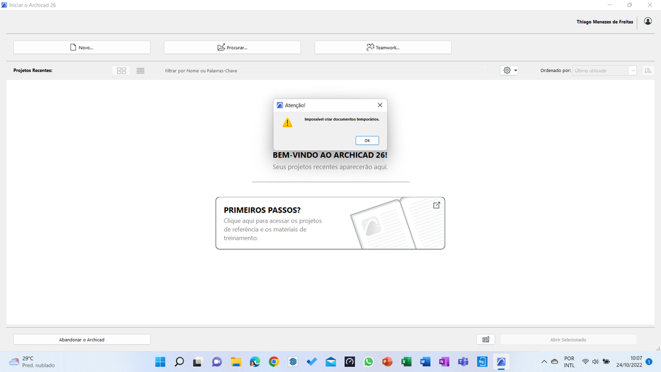661x372 pixels.
Task: Open the Primeiros Passos card
Action: [x=330, y=223]
